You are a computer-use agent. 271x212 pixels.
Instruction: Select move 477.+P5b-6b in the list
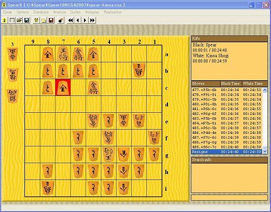[227, 90]
